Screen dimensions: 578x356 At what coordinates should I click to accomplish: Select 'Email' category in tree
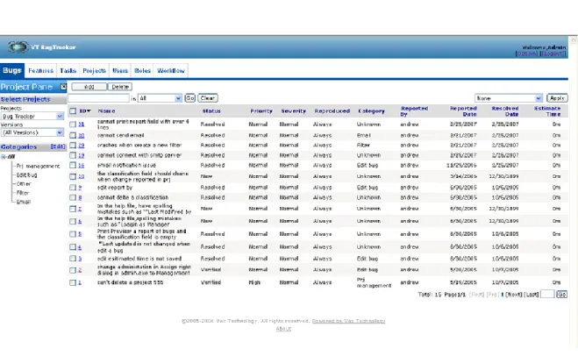click(x=23, y=202)
